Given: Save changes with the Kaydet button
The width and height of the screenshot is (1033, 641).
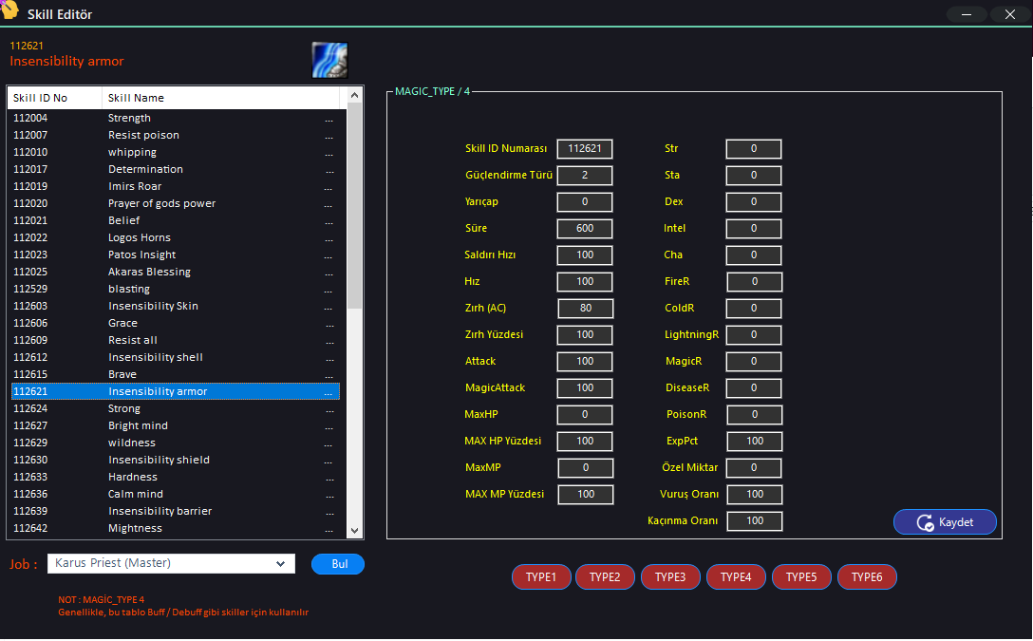Looking at the screenshot, I should (945, 522).
